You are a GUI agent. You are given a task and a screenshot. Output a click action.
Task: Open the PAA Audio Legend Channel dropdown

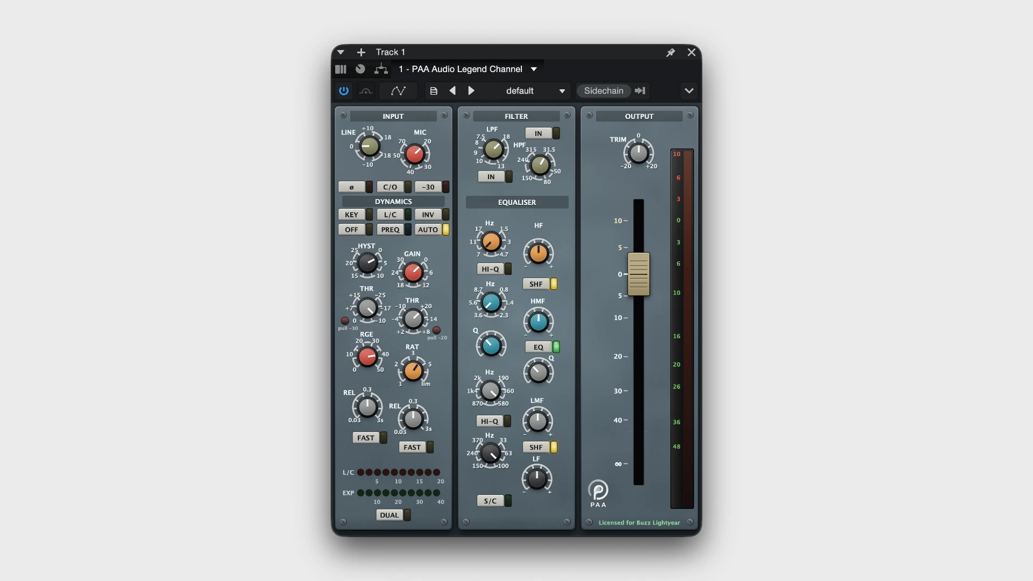click(x=534, y=69)
